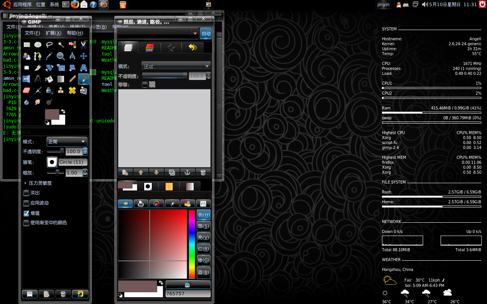Select the Foreground Select tool
Image resolution: width=487 pixels, height=304 pixels.
[27, 56]
